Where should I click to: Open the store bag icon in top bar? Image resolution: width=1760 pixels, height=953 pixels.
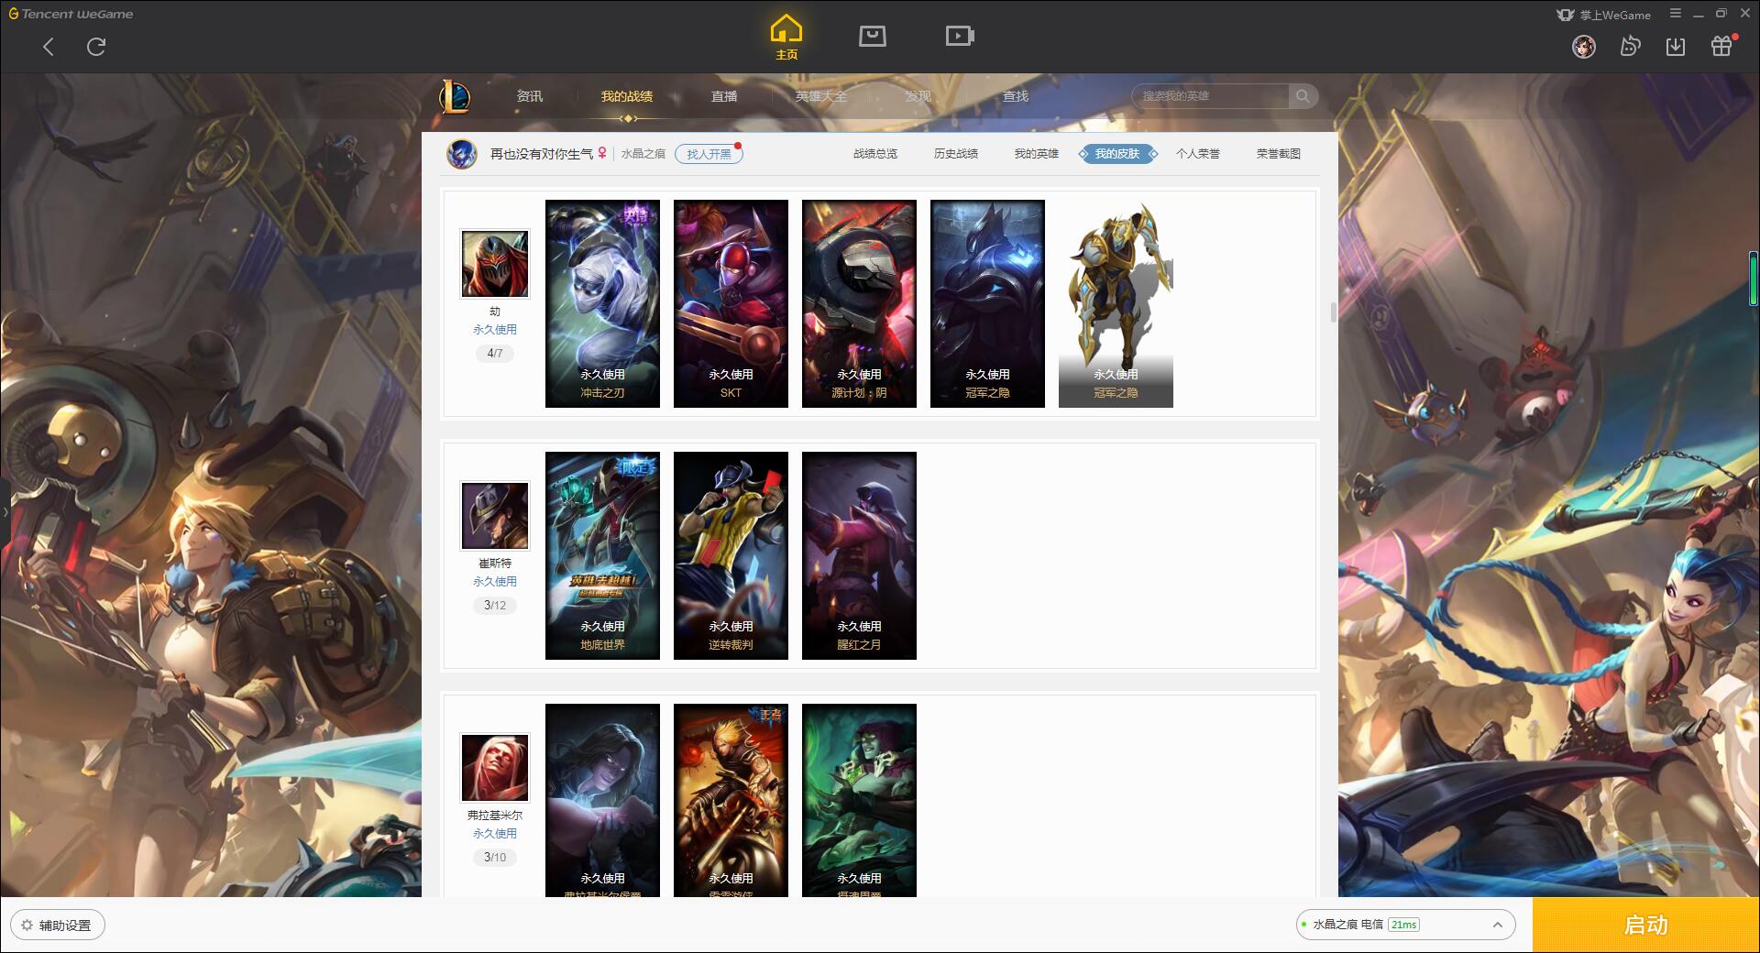pos(872,36)
